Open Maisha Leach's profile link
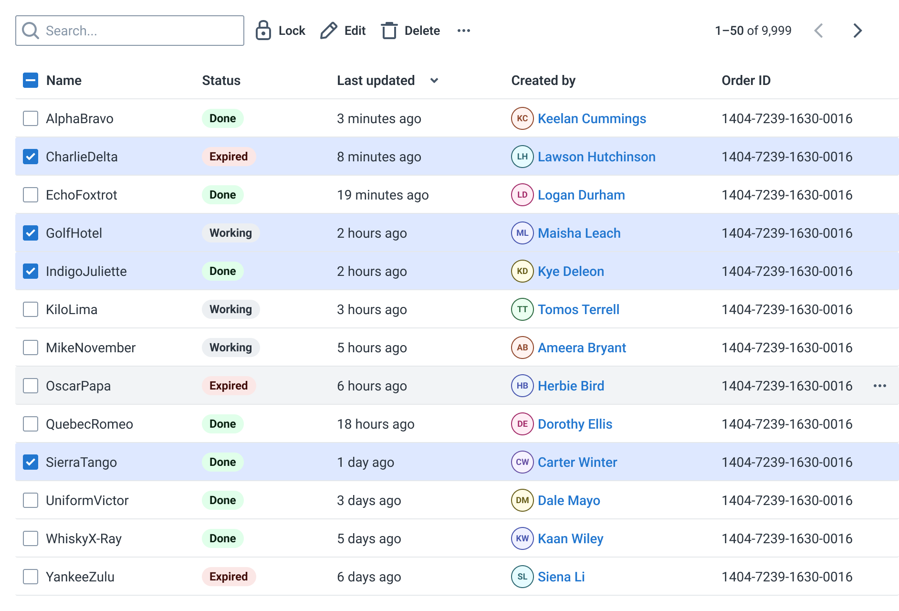 coord(579,233)
